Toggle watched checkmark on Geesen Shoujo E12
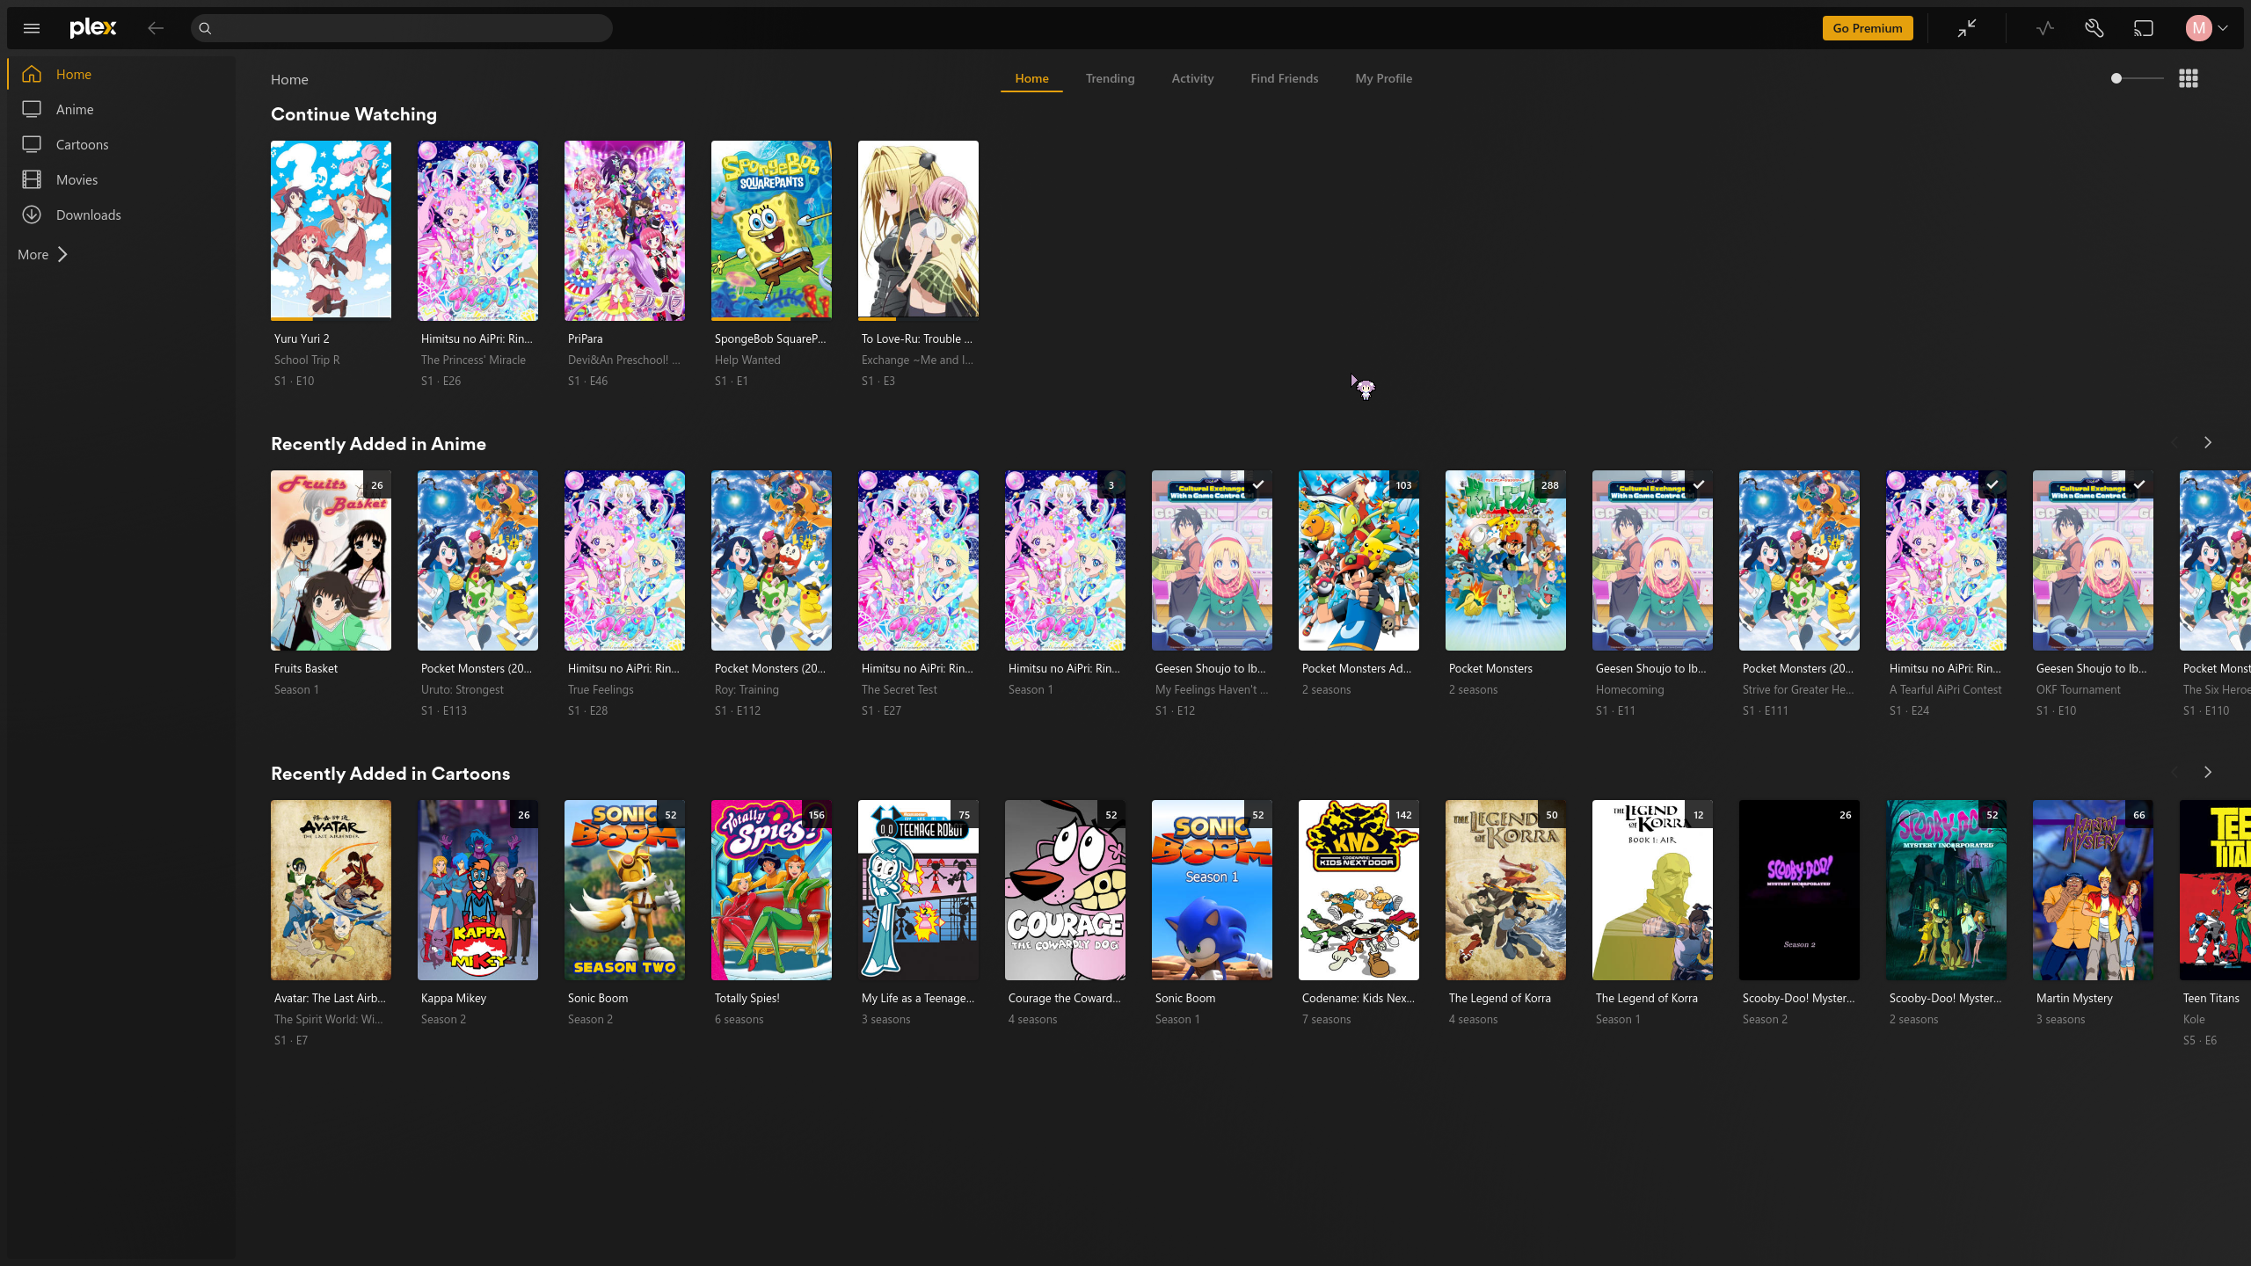The width and height of the screenshot is (2251, 1266). [x=1258, y=484]
